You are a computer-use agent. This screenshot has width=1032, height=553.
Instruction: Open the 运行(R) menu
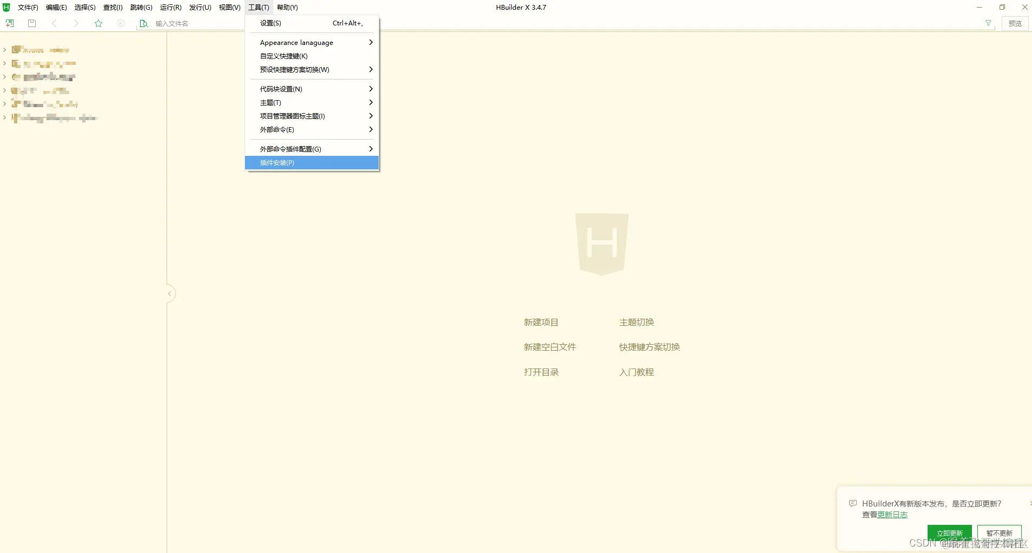[170, 7]
